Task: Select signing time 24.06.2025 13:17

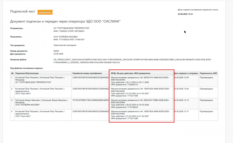Action: coord(181,111)
